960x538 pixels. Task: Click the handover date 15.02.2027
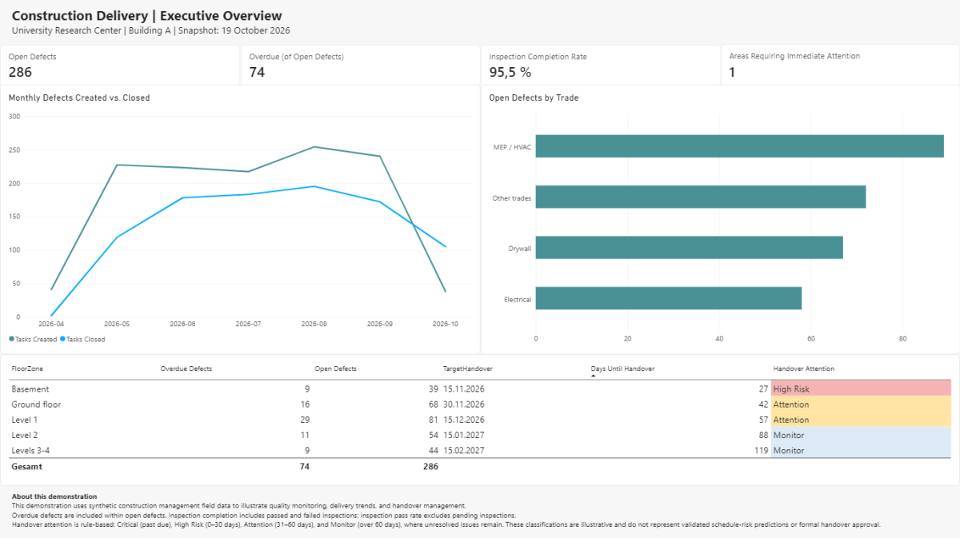pos(465,451)
